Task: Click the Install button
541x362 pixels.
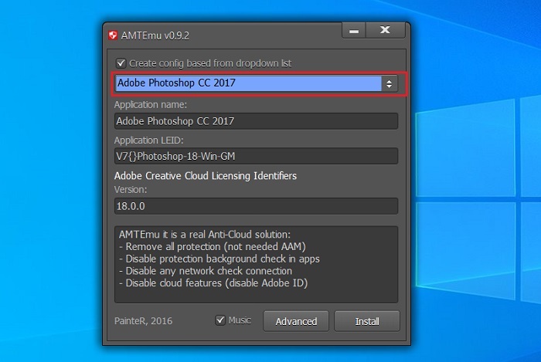Action: (x=367, y=321)
